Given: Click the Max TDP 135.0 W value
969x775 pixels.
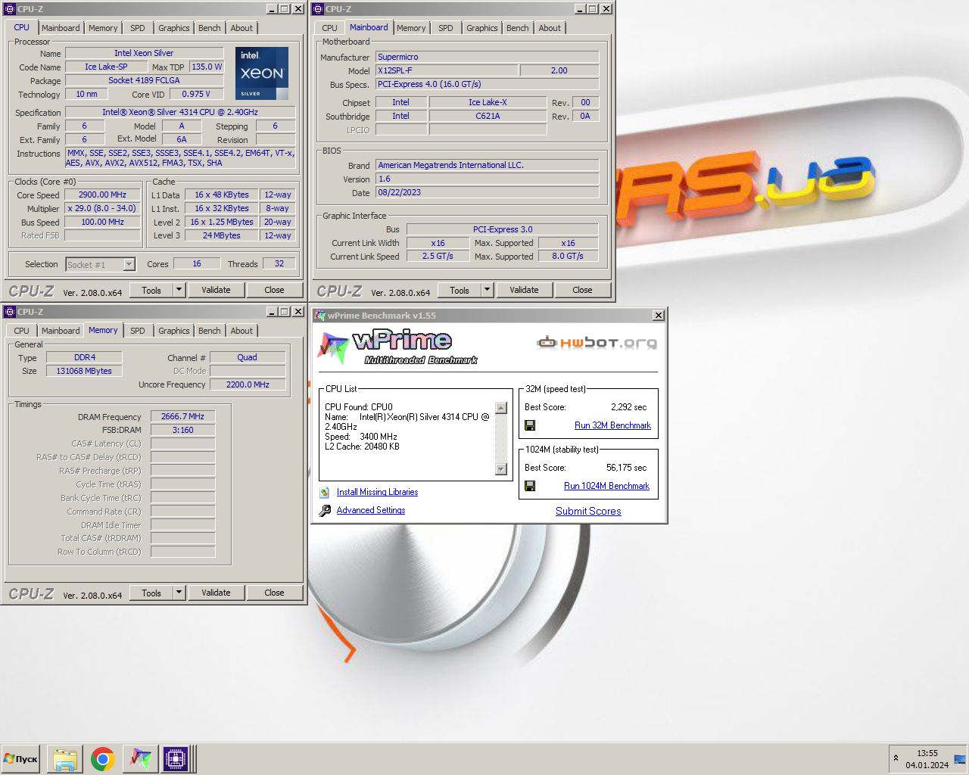Looking at the screenshot, I should click(x=207, y=67).
